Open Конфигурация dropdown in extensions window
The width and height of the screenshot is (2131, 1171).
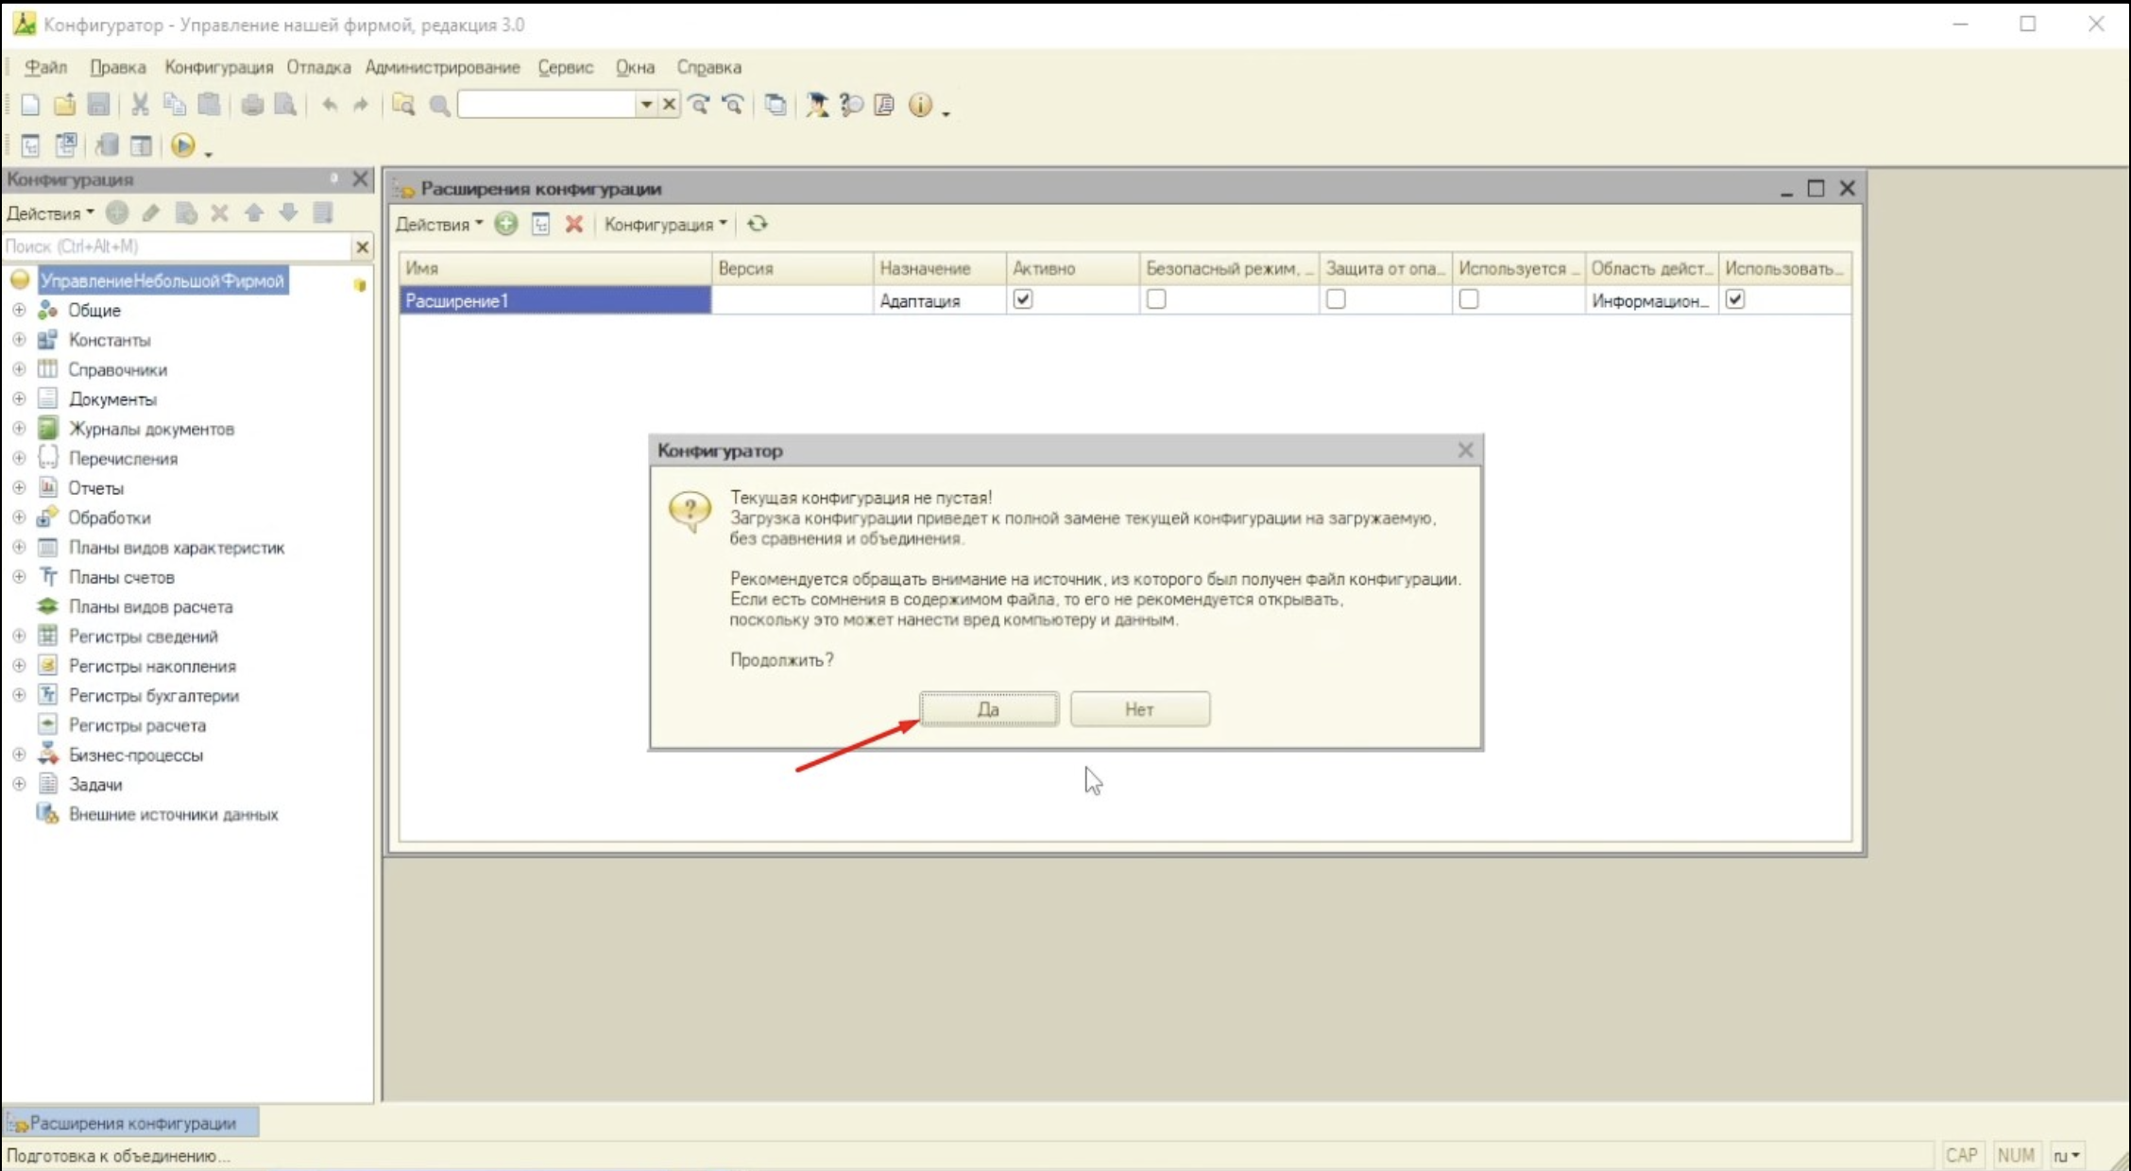[x=665, y=224]
